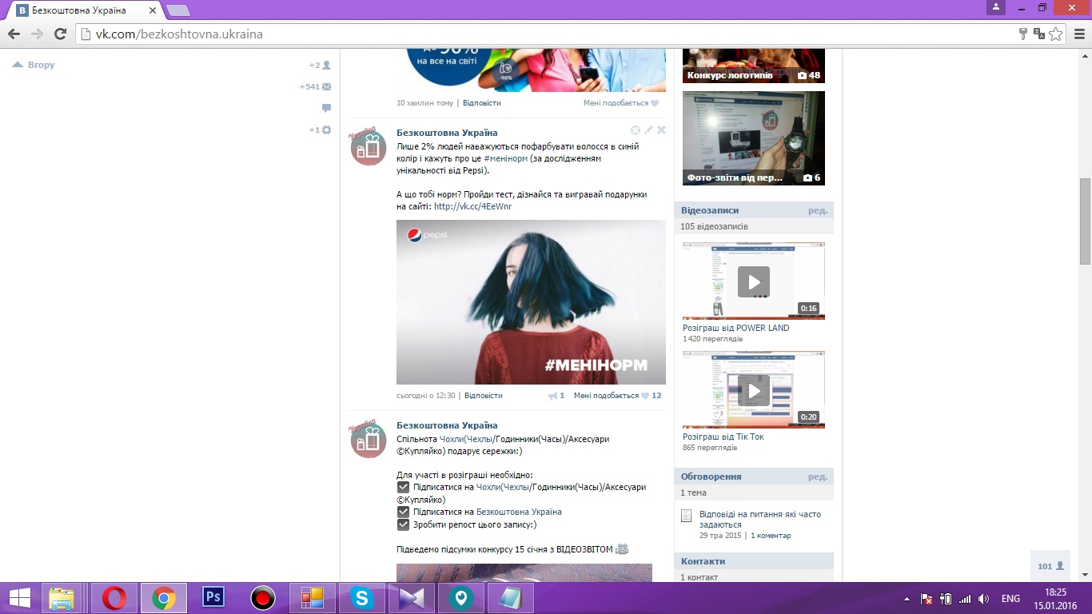Open the Конкурс логотипів photo album
The image size is (1092, 614).
(x=753, y=66)
